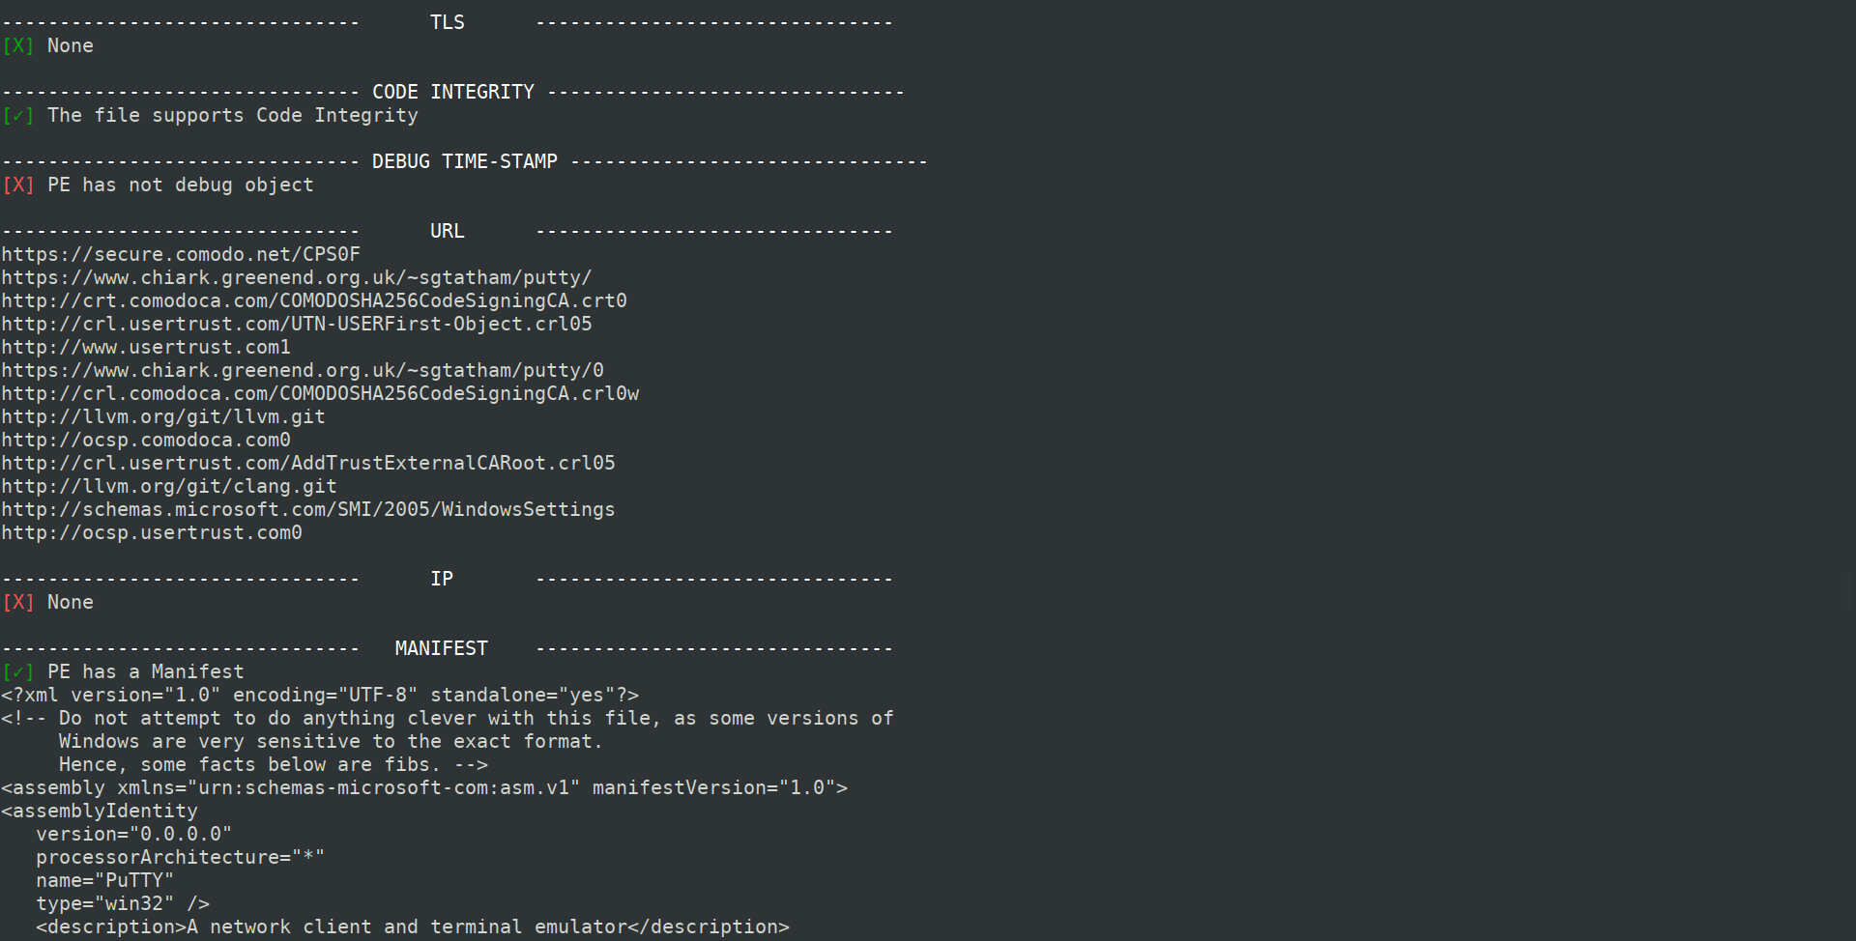The image size is (1856, 941).
Task: Open the www.usertrust.com1 link
Action: click(146, 347)
